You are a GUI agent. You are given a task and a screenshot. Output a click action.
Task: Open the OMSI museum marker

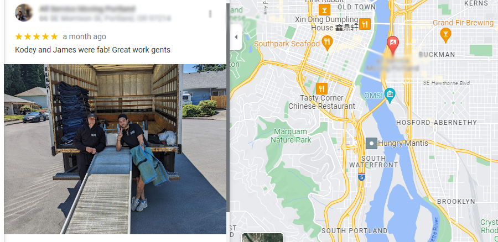pos(390,95)
